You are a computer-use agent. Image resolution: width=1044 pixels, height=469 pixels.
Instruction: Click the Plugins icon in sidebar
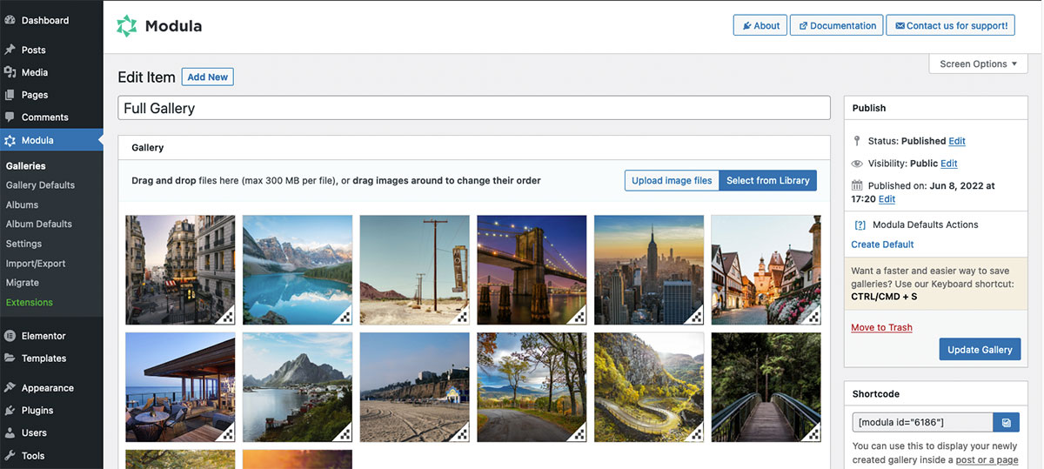(x=10, y=411)
